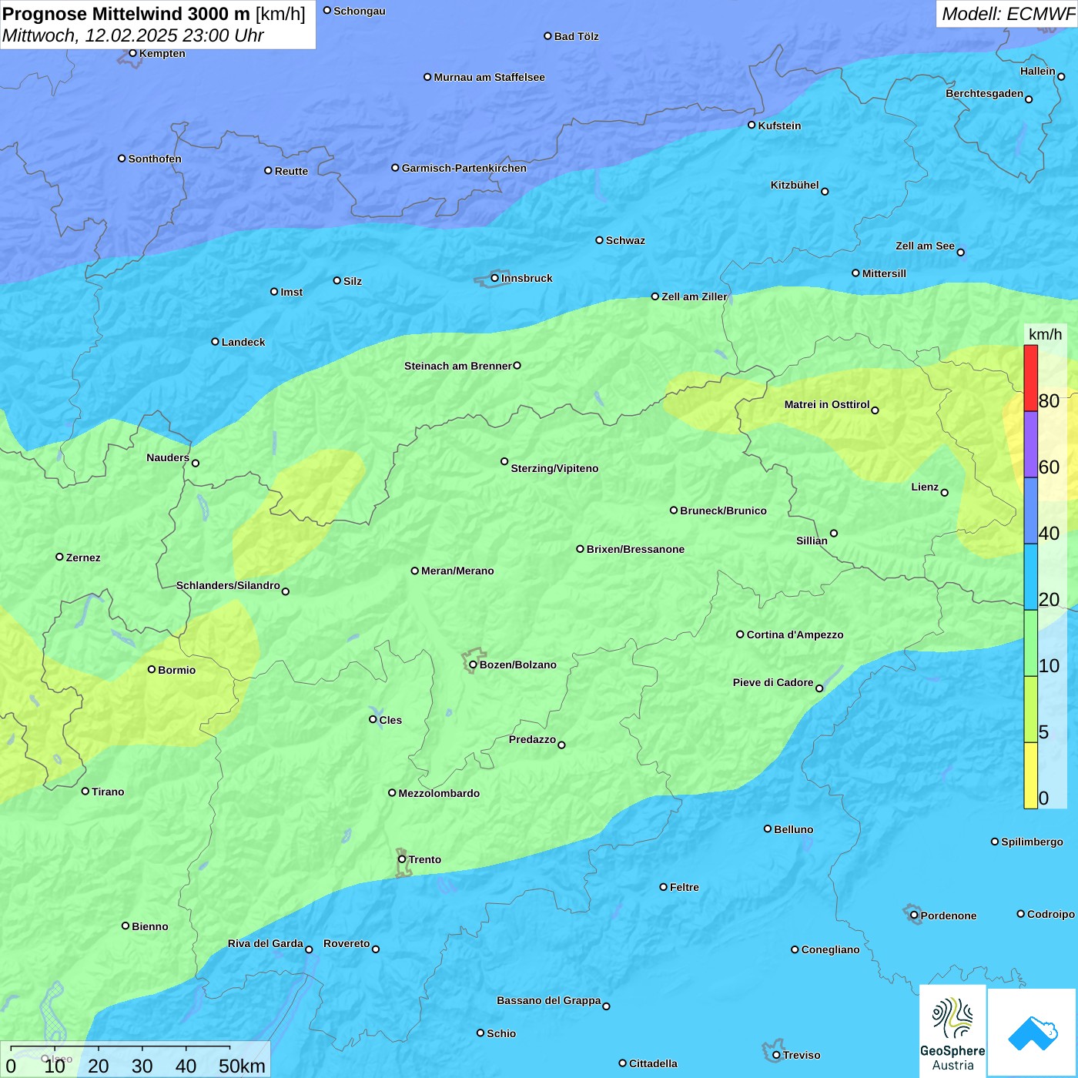This screenshot has width=1078, height=1078.
Task: Select the Zernez city label
Action: tap(83, 557)
